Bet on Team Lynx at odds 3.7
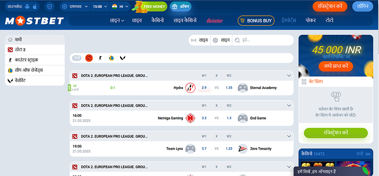This screenshot has height=176, width=379. coord(204,149)
